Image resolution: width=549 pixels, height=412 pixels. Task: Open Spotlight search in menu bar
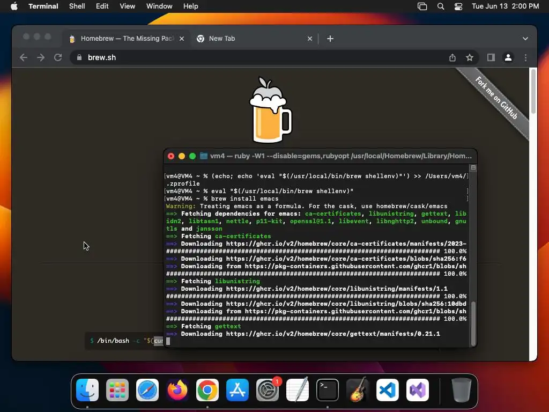(441, 6)
